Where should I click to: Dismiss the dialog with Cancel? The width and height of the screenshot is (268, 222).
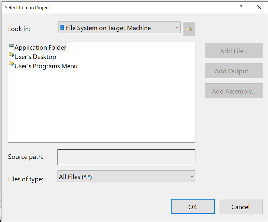point(240,207)
